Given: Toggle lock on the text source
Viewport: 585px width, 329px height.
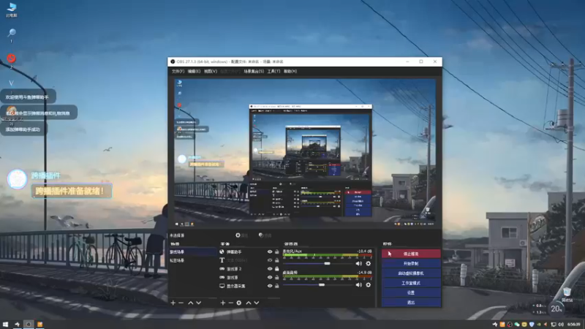Looking at the screenshot, I should (x=277, y=260).
